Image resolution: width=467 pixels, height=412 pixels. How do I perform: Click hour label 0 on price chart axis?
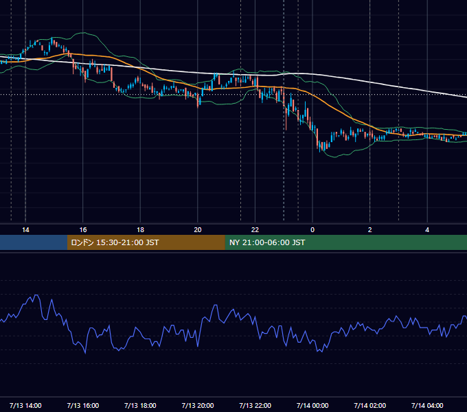click(x=312, y=230)
